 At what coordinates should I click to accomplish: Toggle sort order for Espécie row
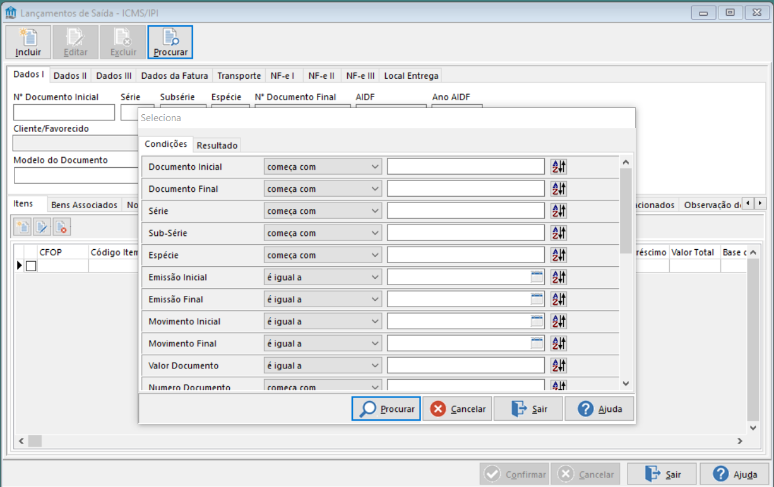559,255
